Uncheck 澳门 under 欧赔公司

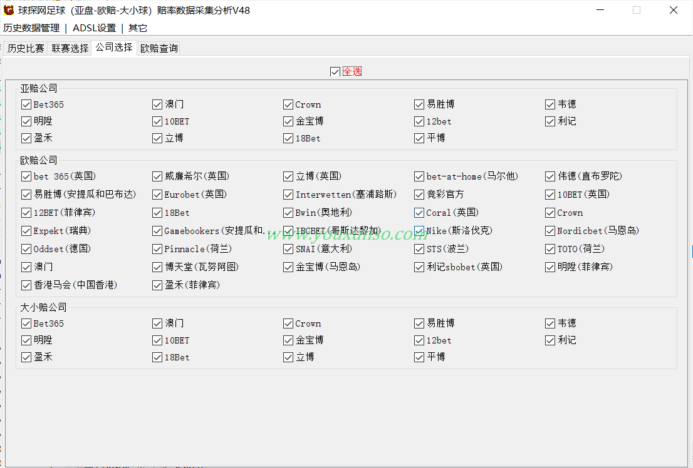tap(26, 267)
